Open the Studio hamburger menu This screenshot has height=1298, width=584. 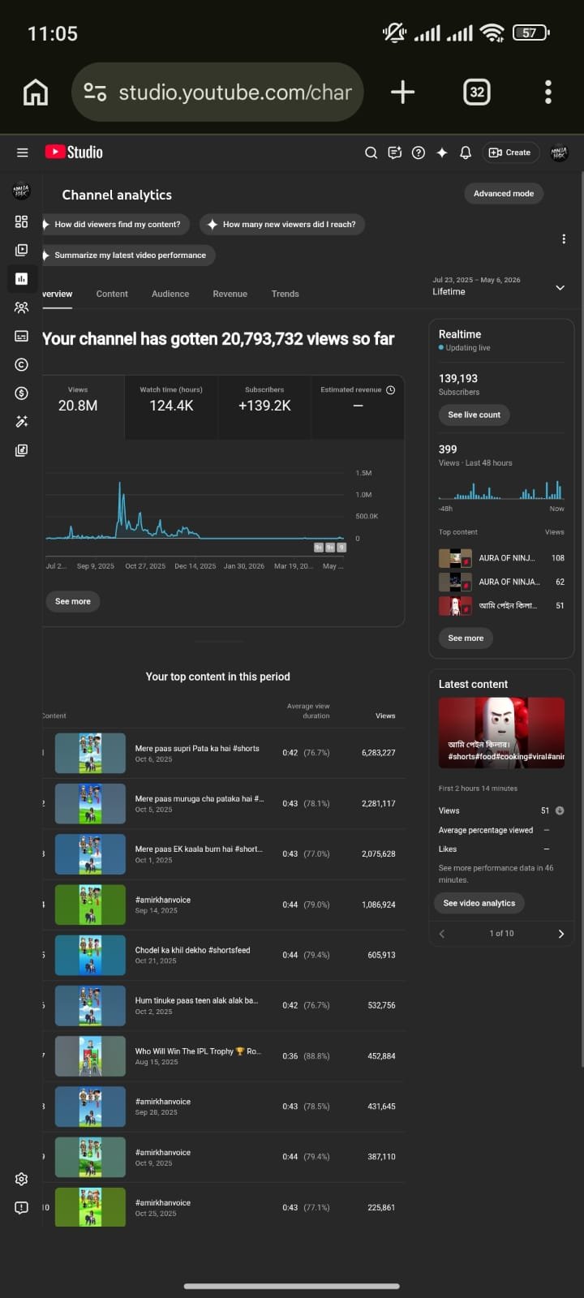[23, 153]
